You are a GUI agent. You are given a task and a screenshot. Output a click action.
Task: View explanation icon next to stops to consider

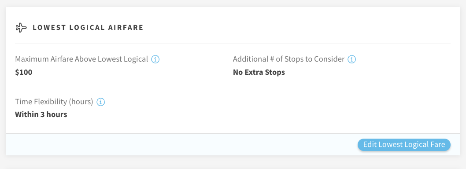point(351,59)
